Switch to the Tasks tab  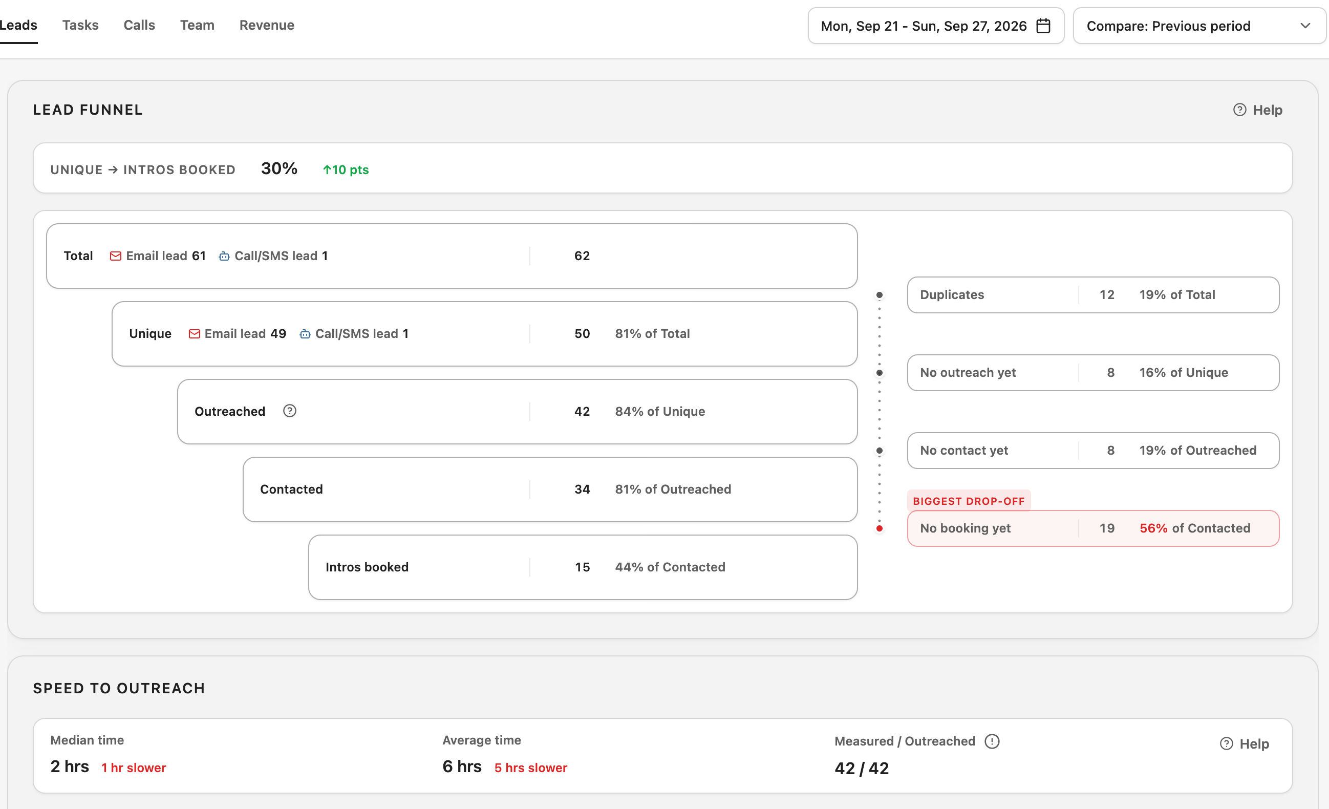point(80,25)
